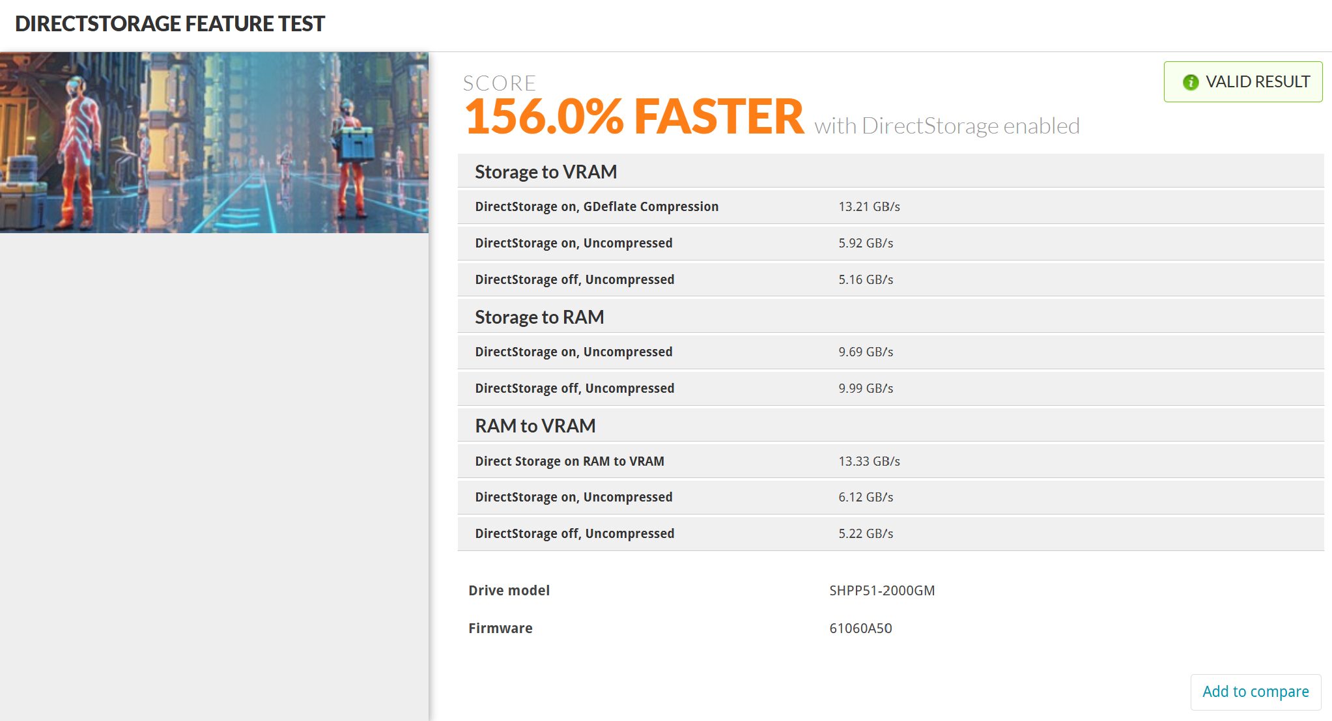This screenshot has width=1332, height=721.
Task: Select the Storage to RAM section header
Action: pyautogui.click(x=539, y=317)
